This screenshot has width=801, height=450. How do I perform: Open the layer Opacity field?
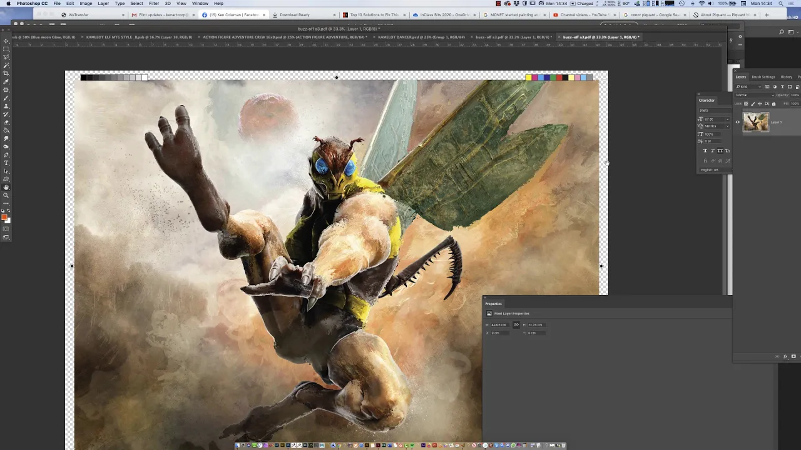795,95
